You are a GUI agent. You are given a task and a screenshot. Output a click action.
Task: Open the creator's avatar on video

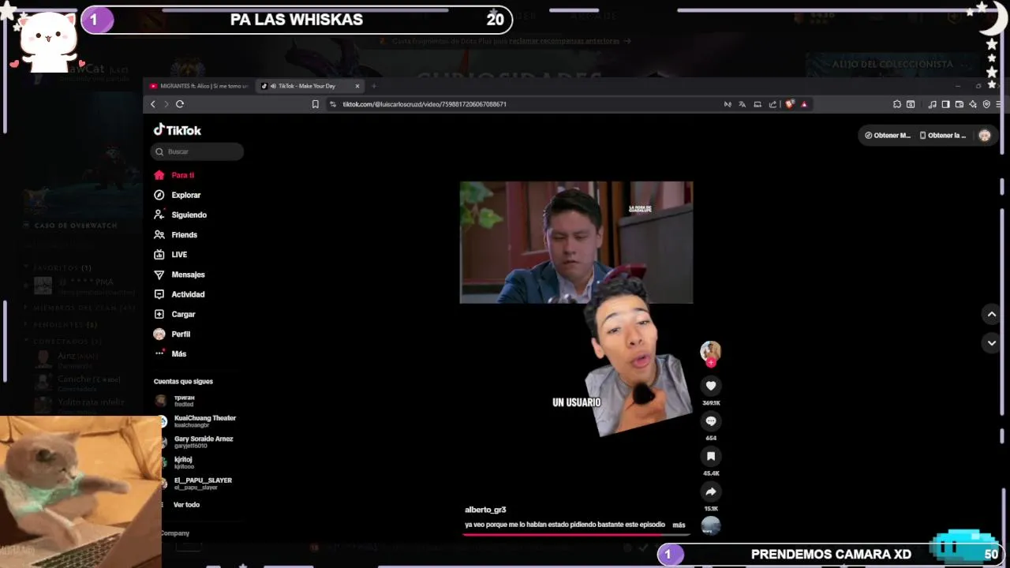[x=710, y=351]
